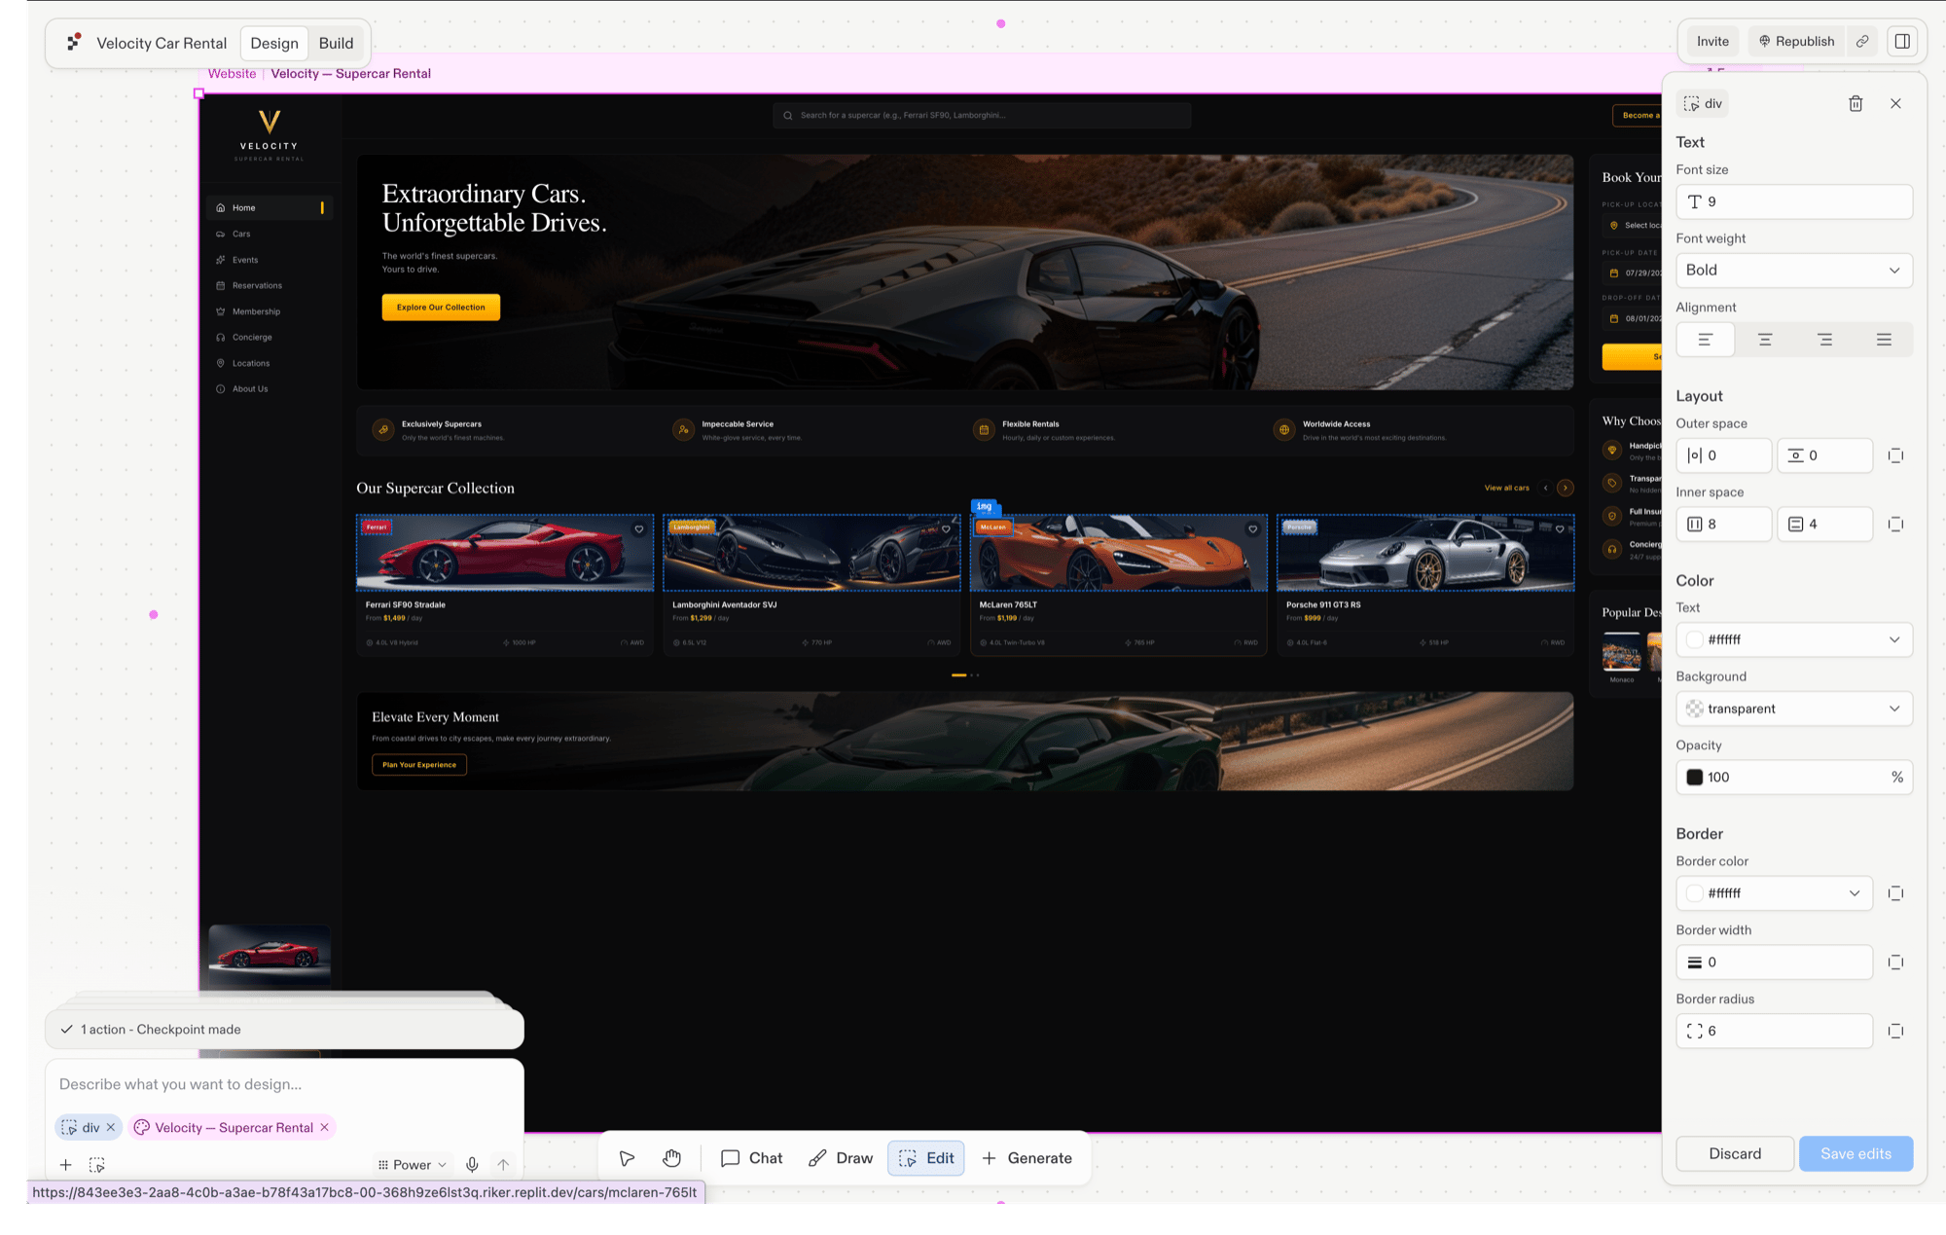The width and height of the screenshot is (1946, 1235).
Task: Edit horizontal outer space value
Action: click(1724, 455)
